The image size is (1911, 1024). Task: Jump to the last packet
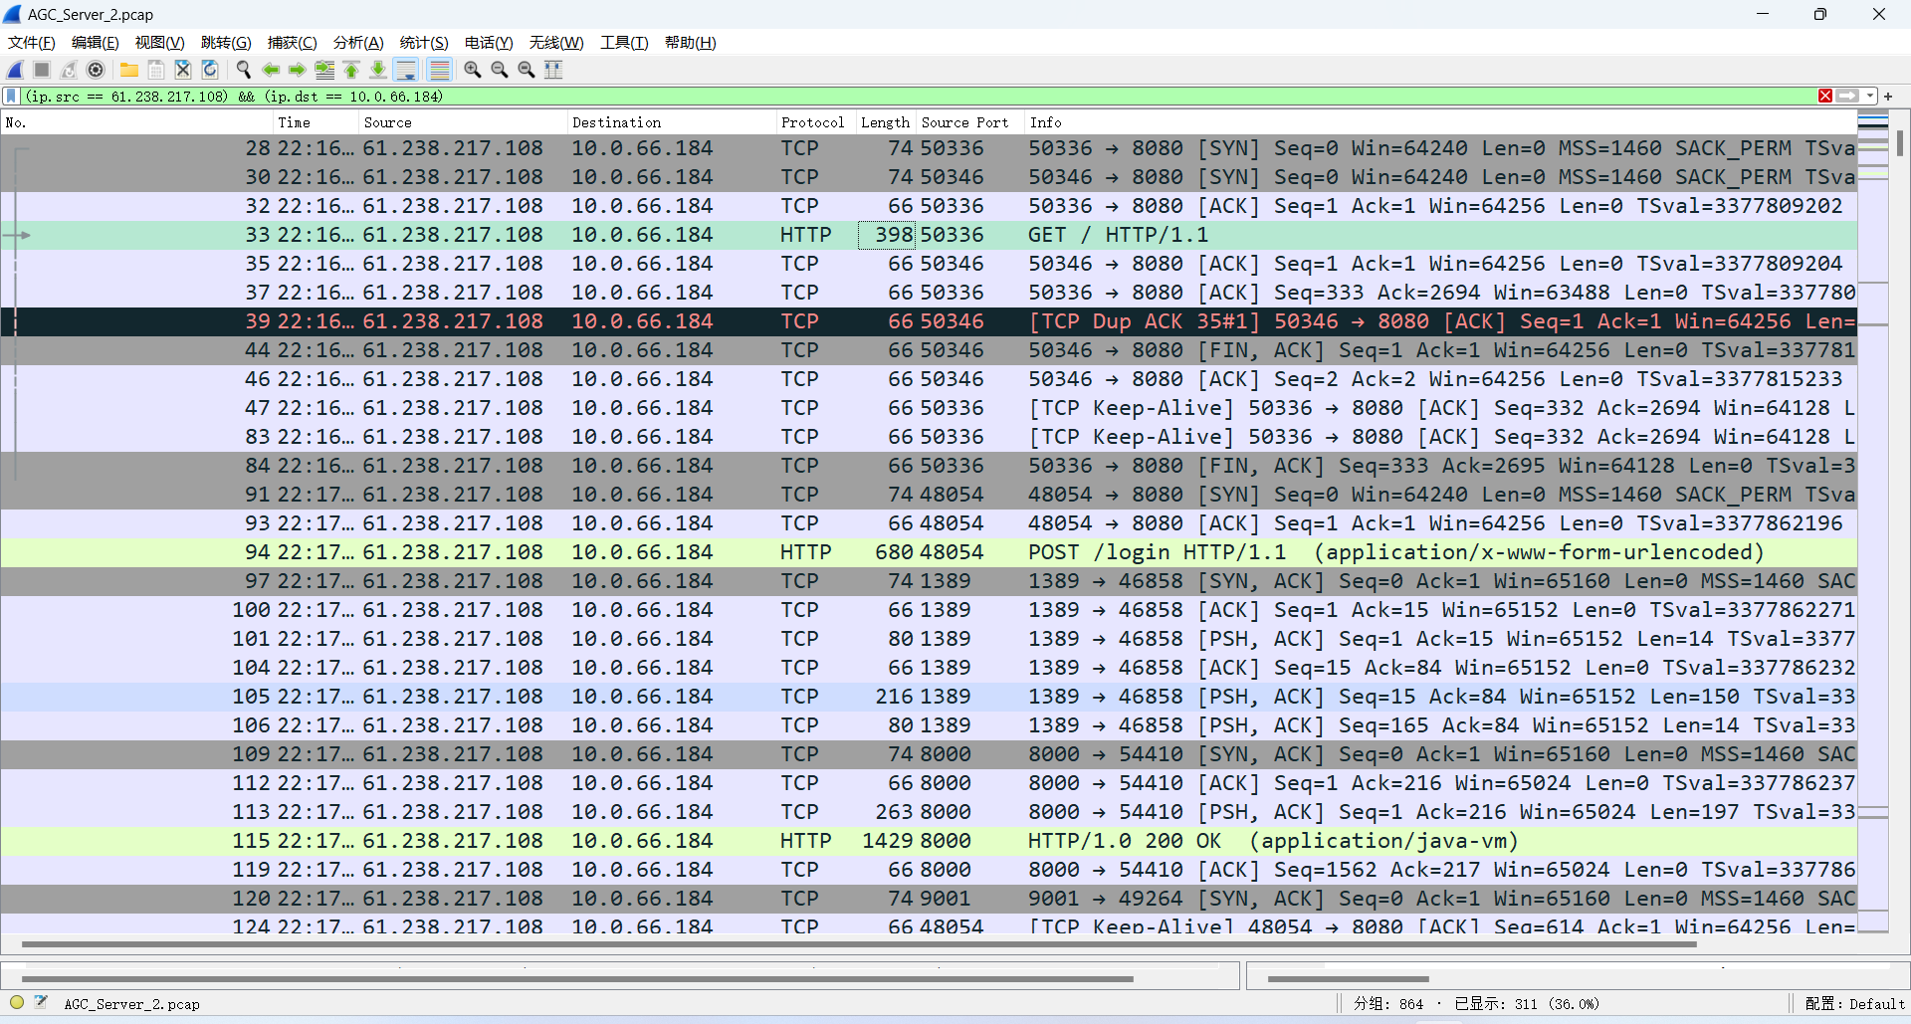(x=378, y=70)
